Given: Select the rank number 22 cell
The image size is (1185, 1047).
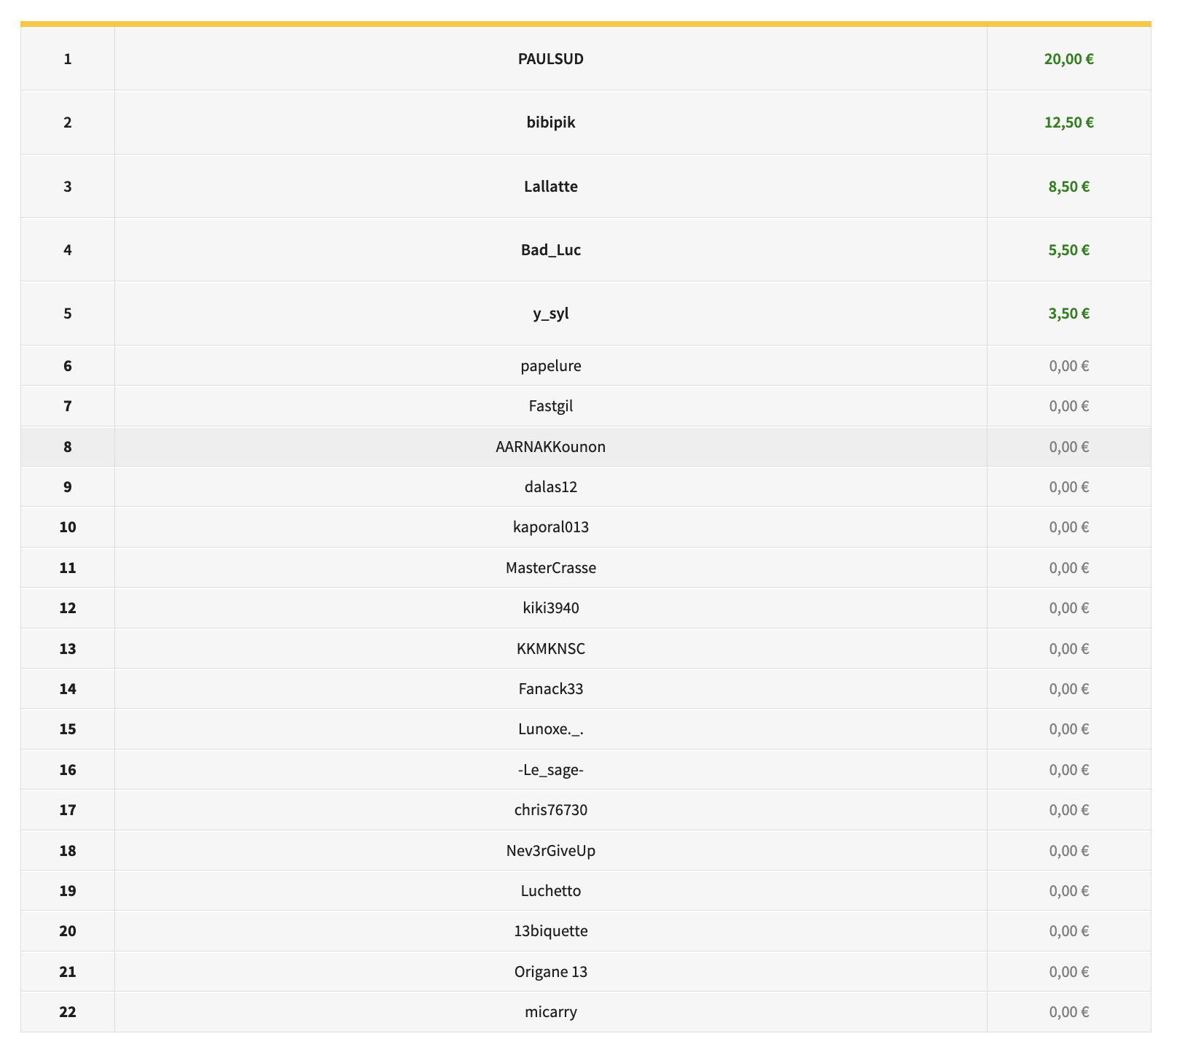Looking at the screenshot, I should coord(68,1012).
